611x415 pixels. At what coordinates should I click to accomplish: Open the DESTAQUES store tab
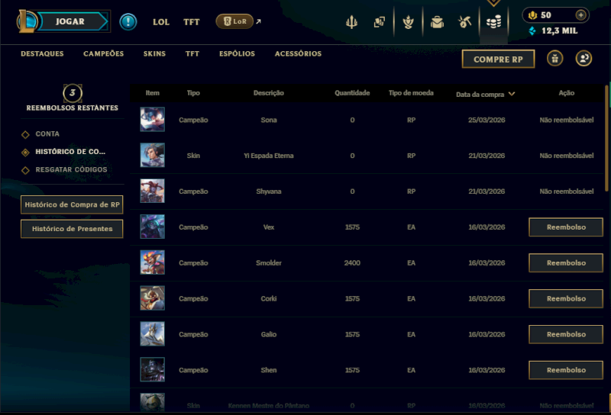[42, 53]
